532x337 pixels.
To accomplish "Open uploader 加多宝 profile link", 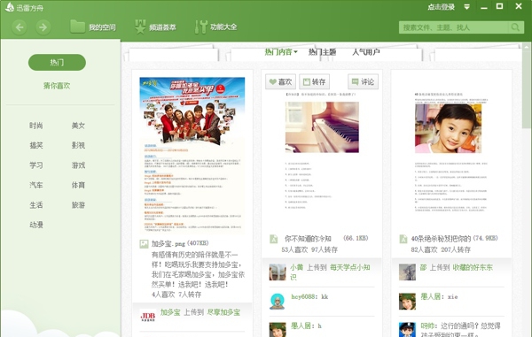I will click(x=170, y=312).
